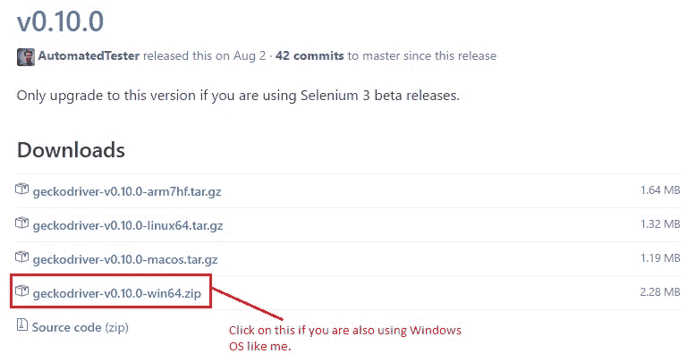This screenshot has width=687, height=362.
Task: Download geckodriver-v0.10.0-linux64.tar.gz
Action: point(128,225)
